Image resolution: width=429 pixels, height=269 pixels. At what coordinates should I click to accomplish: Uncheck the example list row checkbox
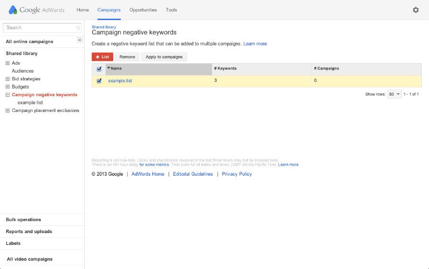click(99, 81)
